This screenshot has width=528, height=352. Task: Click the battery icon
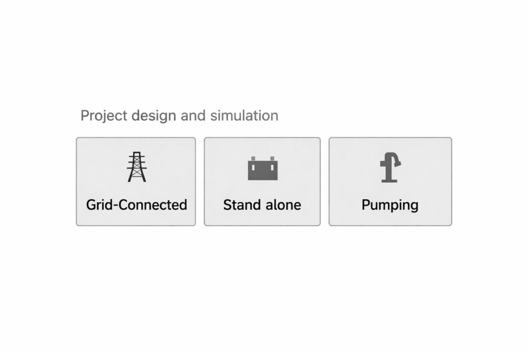point(262,169)
